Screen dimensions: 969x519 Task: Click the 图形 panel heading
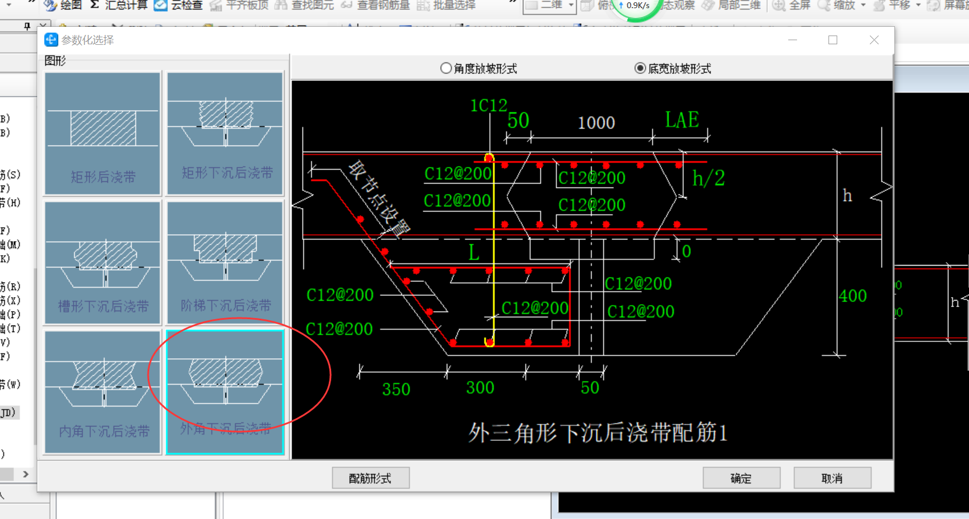click(x=55, y=61)
